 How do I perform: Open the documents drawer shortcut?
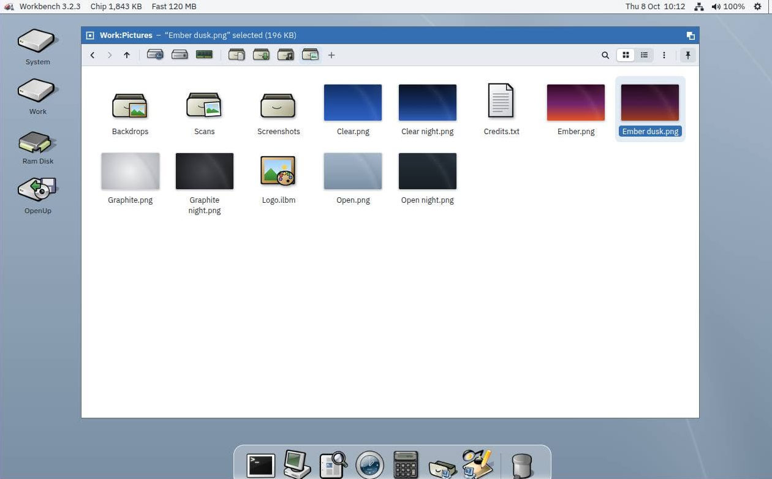[237, 55]
